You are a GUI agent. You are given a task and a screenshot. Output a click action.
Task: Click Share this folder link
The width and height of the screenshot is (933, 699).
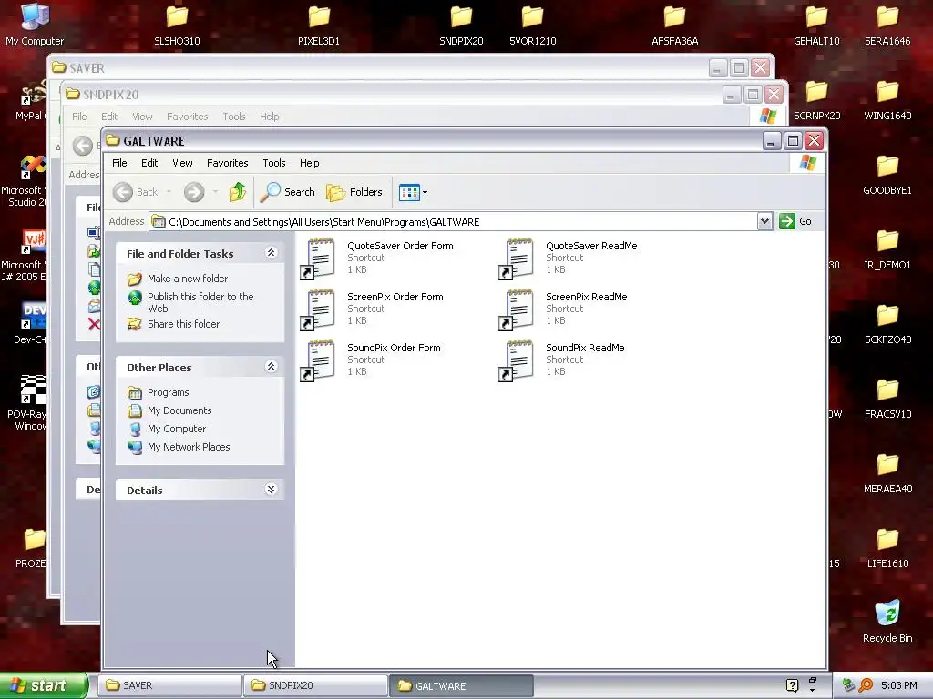pos(183,324)
